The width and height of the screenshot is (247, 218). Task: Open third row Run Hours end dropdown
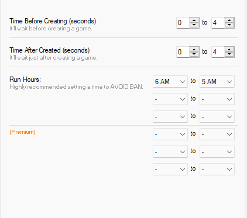tap(217, 116)
